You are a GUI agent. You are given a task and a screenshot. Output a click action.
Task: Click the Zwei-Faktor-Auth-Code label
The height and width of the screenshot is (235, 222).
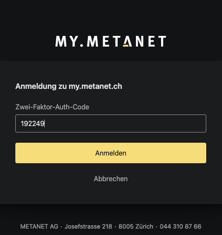point(52,107)
